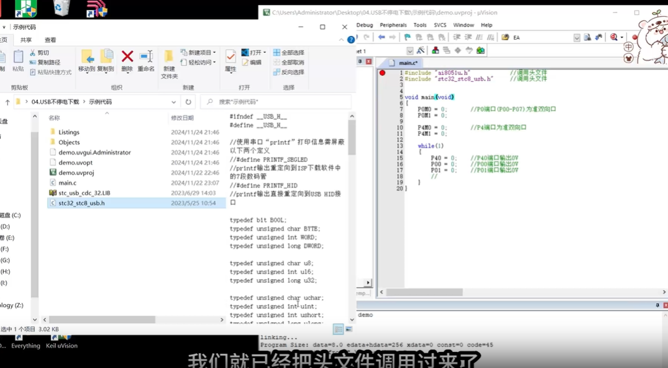Click Paste shortcut (粘贴快捷方式) option
668x368 pixels.
[x=50, y=73]
